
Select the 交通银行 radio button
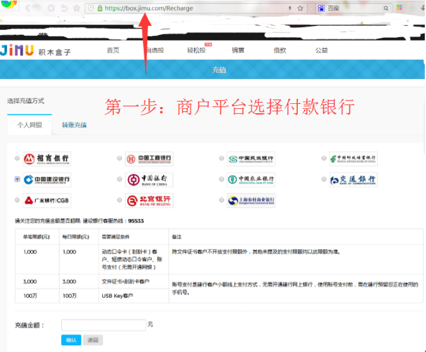[x=324, y=179]
